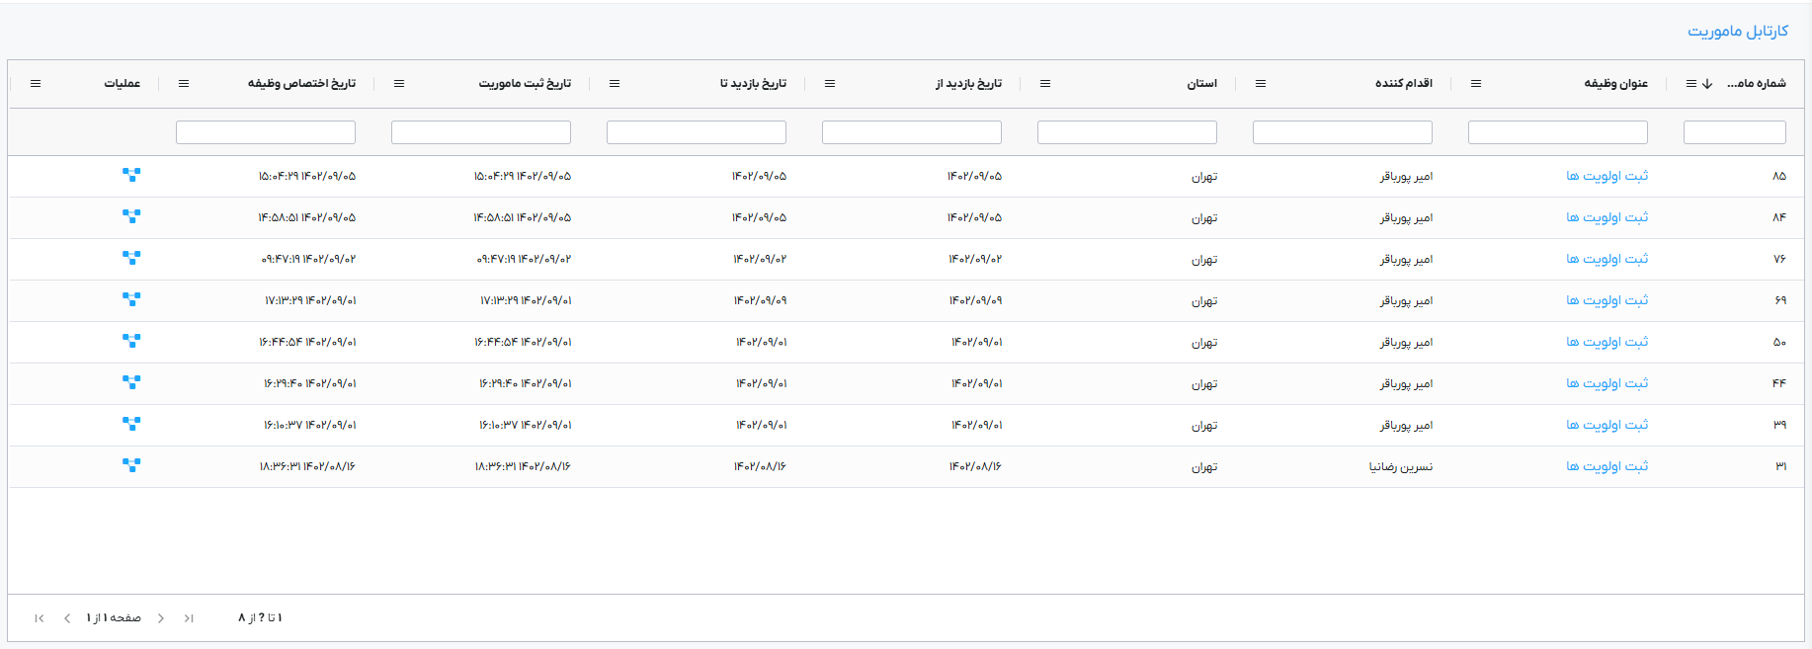
Task: Open the ثبت اولویت ها link in row ۴۴
Action: click(x=1606, y=383)
